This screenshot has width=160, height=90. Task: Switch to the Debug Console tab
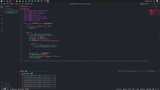click(38, 71)
